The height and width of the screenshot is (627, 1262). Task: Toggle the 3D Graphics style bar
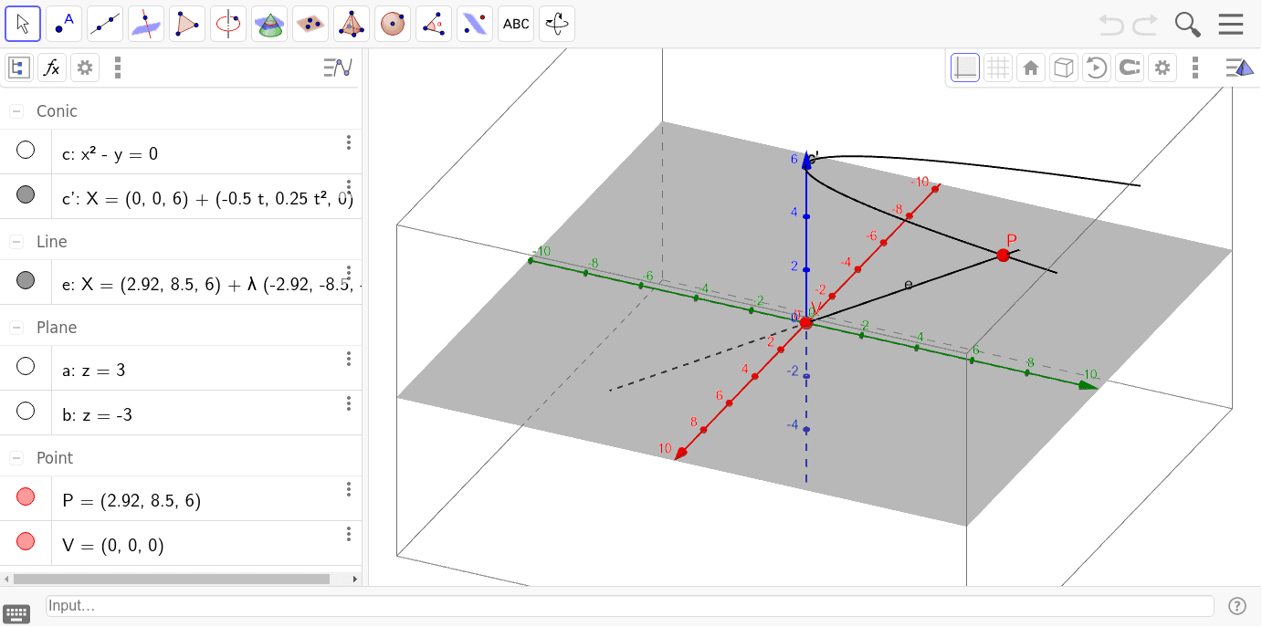pos(1239,68)
